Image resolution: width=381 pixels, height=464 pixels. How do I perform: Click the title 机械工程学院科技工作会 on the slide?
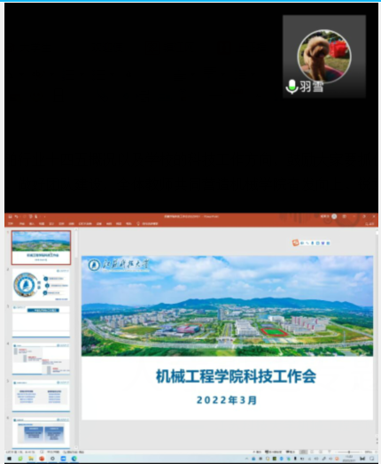click(x=236, y=376)
